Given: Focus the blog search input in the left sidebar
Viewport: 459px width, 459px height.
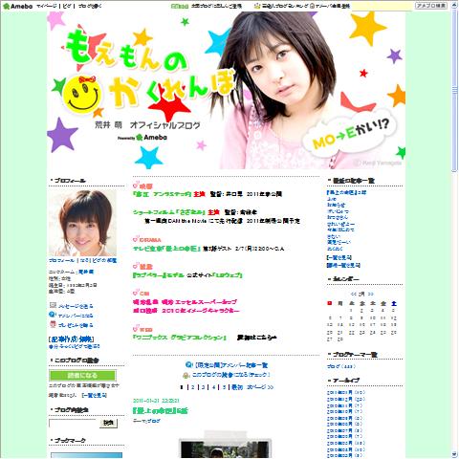Looking at the screenshot, I should point(73,424).
